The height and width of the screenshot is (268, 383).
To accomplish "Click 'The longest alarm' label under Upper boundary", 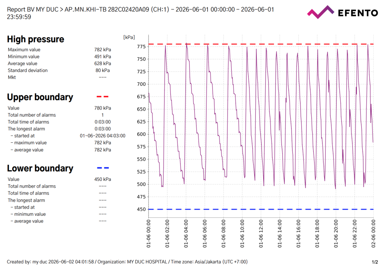I will coord(26,129).
